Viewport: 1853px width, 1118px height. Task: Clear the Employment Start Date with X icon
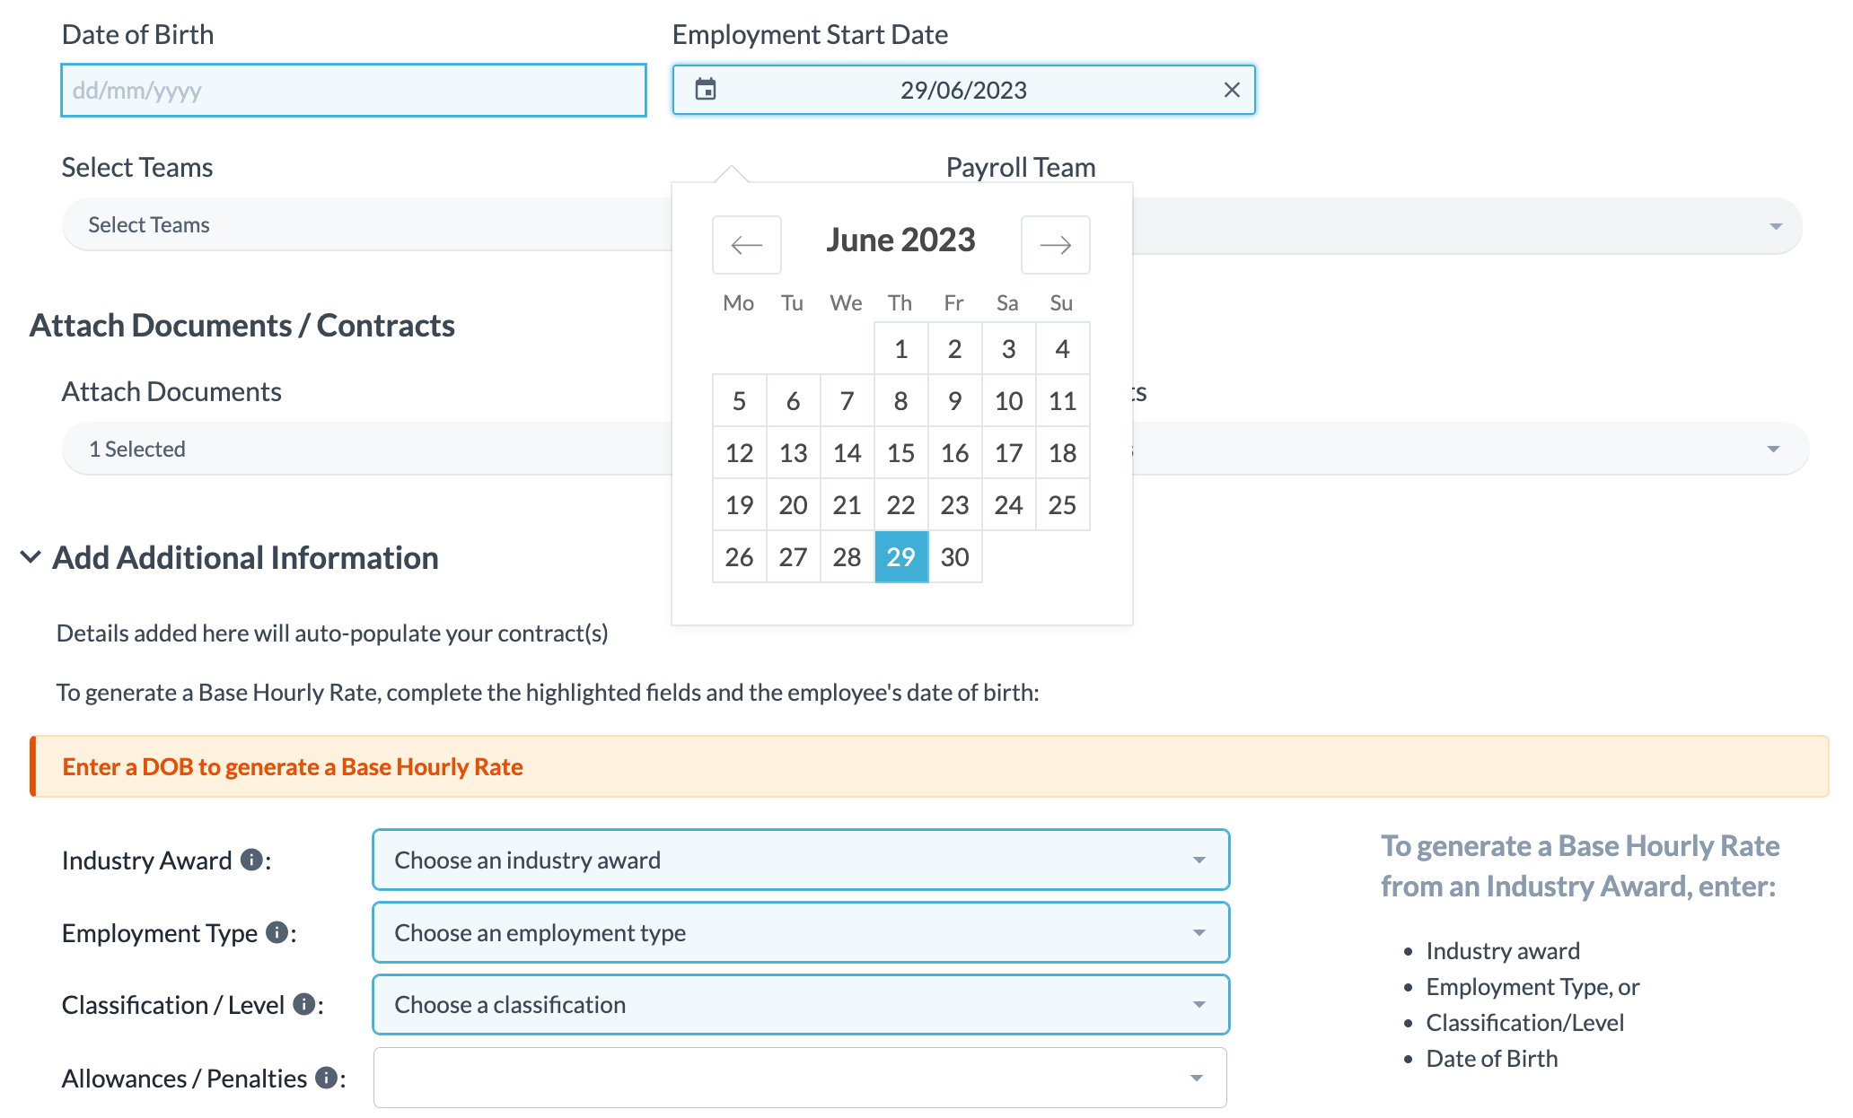(x=1232, y=90)
